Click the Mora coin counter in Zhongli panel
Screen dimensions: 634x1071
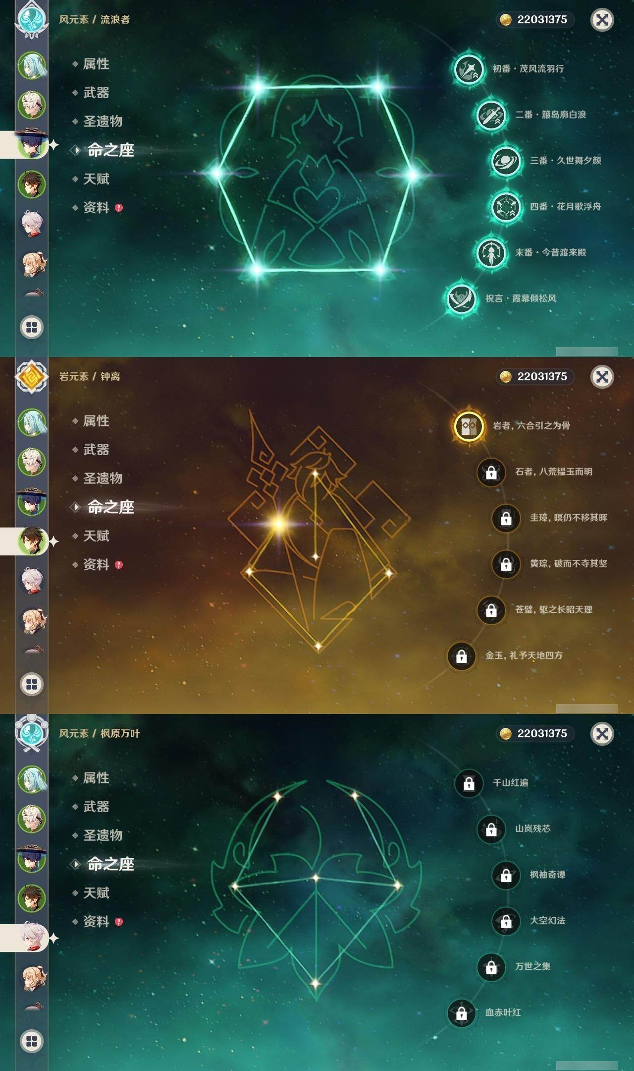(535, 376)
